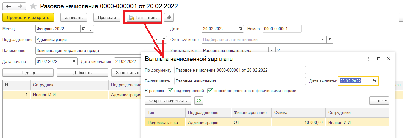Expand the Учитывать как dropdown

pyautogui.click(x=272, y=50)
